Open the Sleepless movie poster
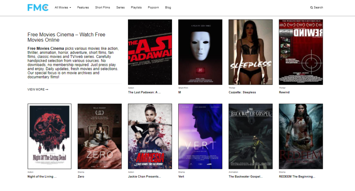 coord(250,52)
